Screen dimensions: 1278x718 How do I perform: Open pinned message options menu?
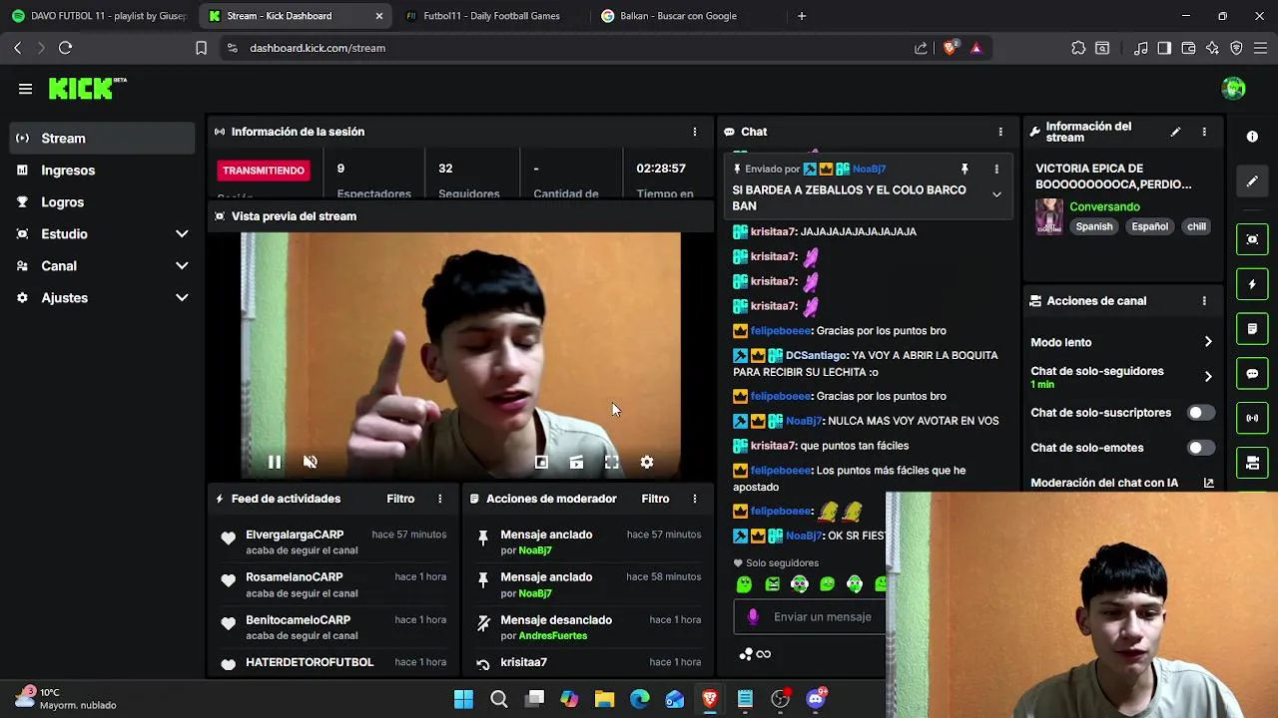tap(996, 170)
